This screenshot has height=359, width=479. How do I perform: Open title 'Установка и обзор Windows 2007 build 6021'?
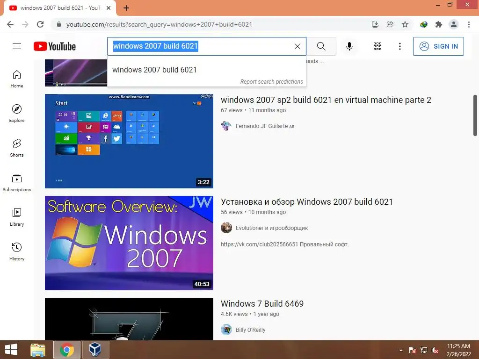pyautogui.click(x=307, y=202)
